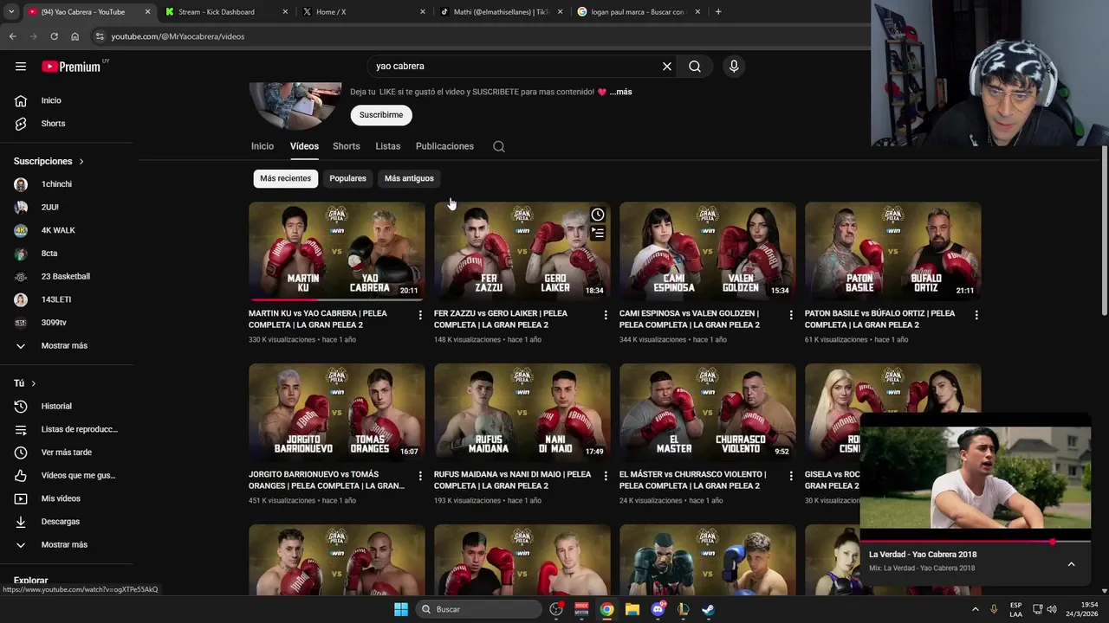Open options menu for Jorgito Barrionuevo video
The image size is (1109, 623).
[x=420, y=476]
